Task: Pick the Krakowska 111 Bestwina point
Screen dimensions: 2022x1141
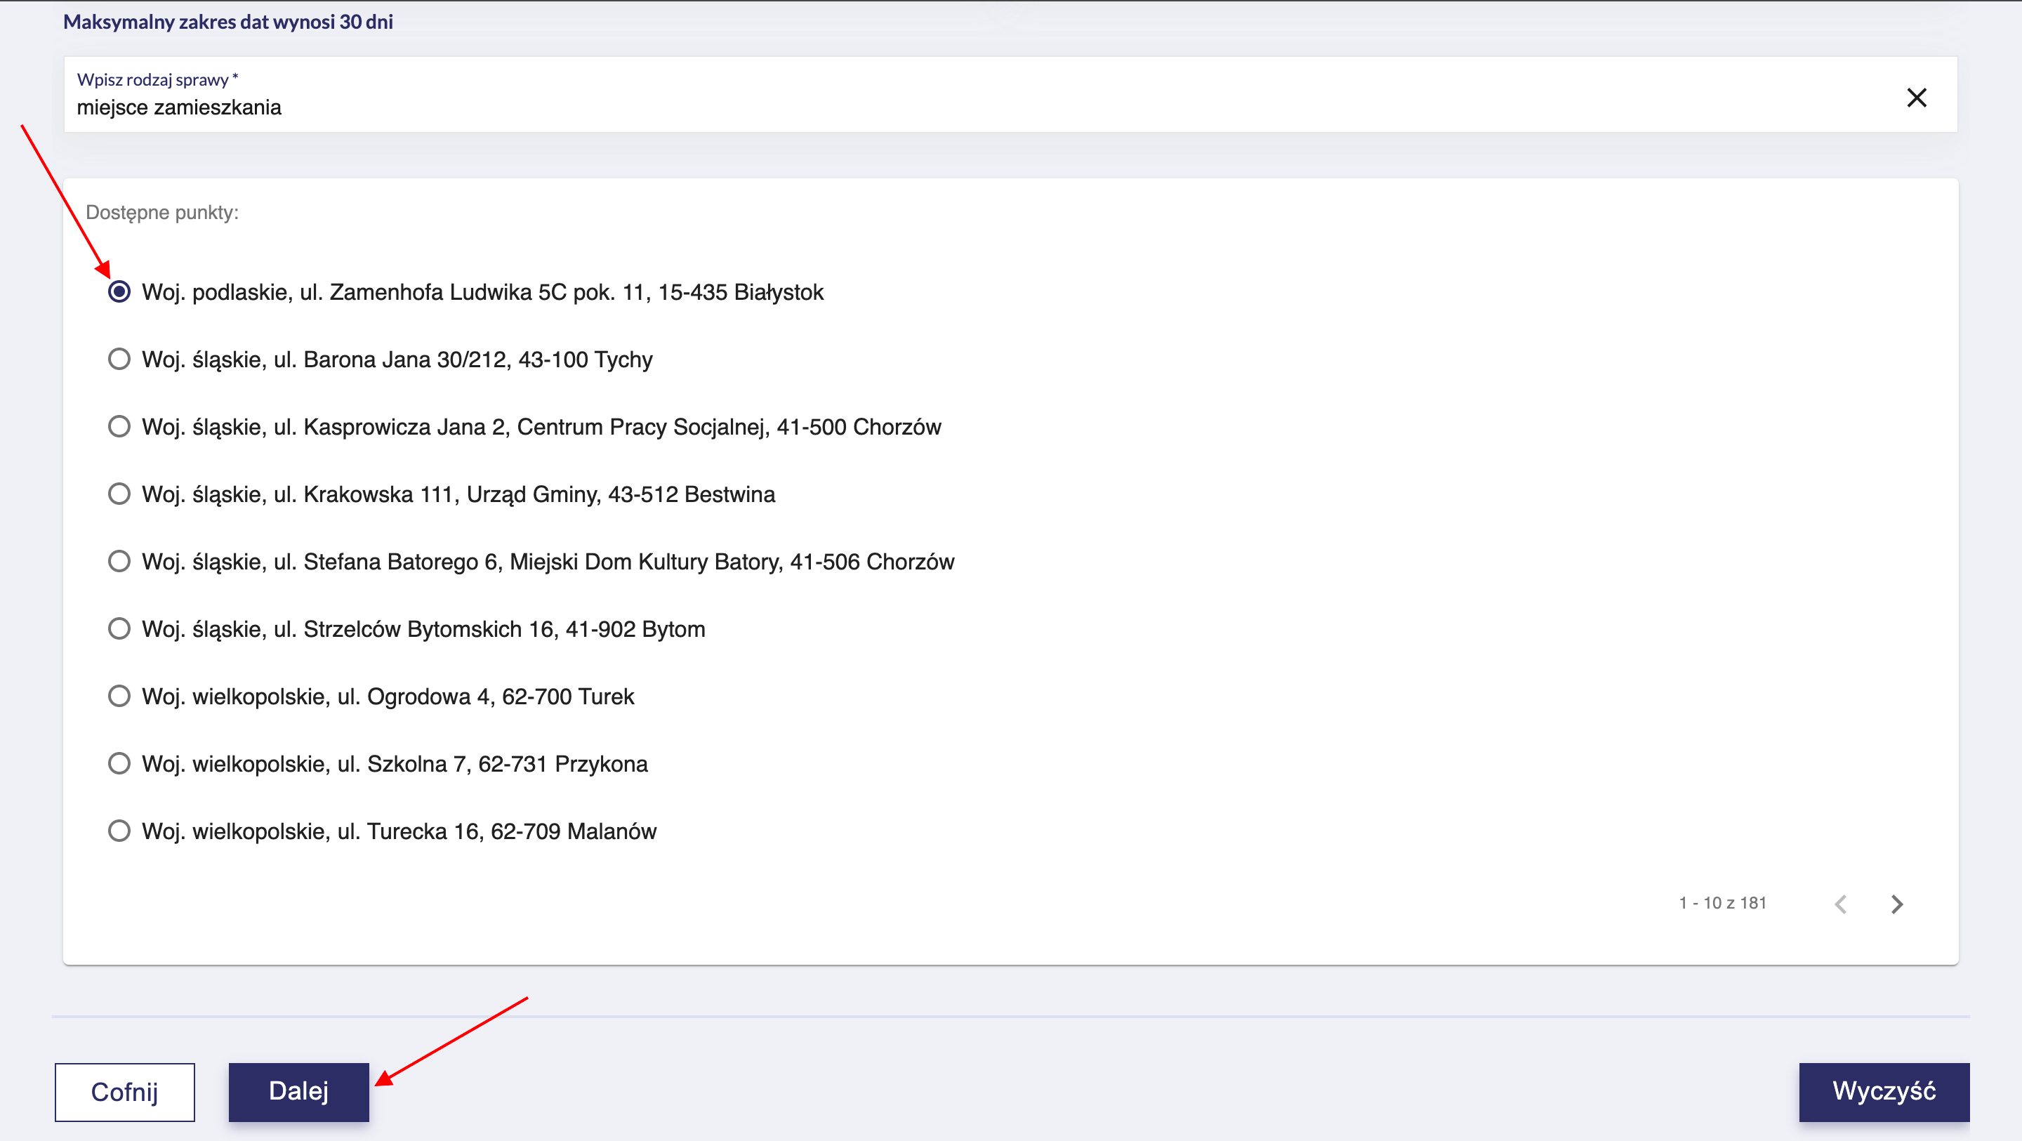Action: (119, 494)
